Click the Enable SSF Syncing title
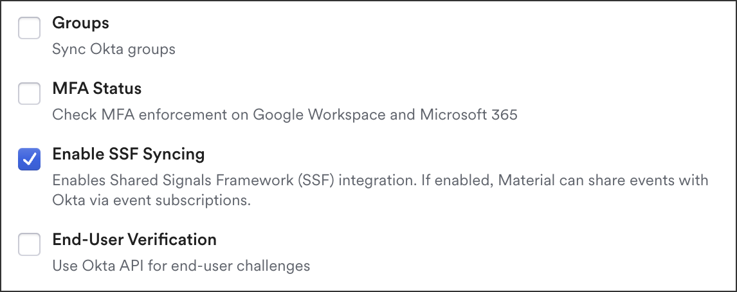Screen dimensions: 737x292 129,154
